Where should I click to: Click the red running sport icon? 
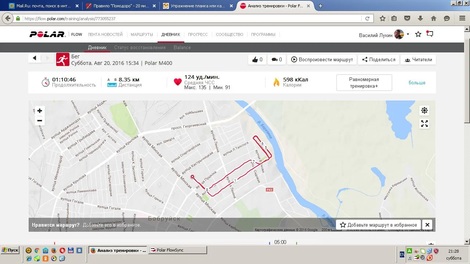pyautogui.click(x=63, y=59)
